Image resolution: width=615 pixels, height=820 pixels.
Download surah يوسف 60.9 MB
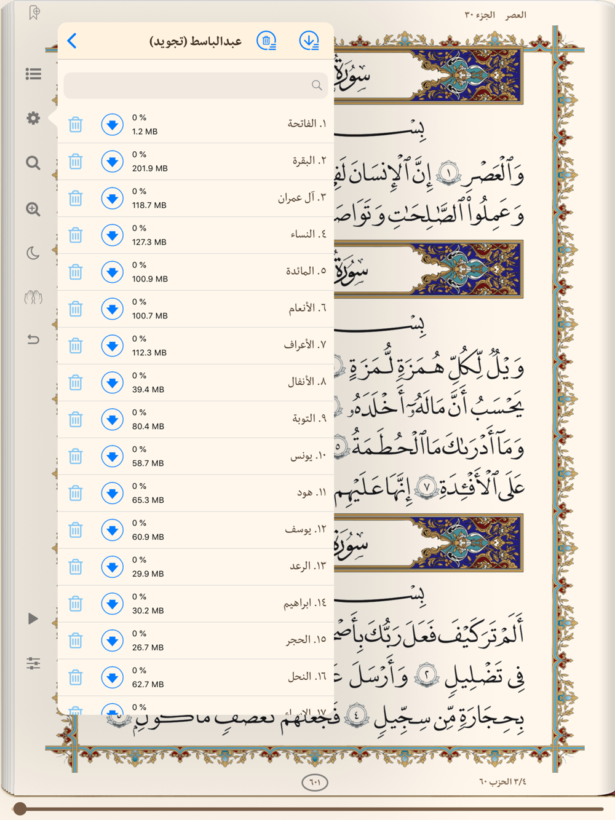[112, 530]
